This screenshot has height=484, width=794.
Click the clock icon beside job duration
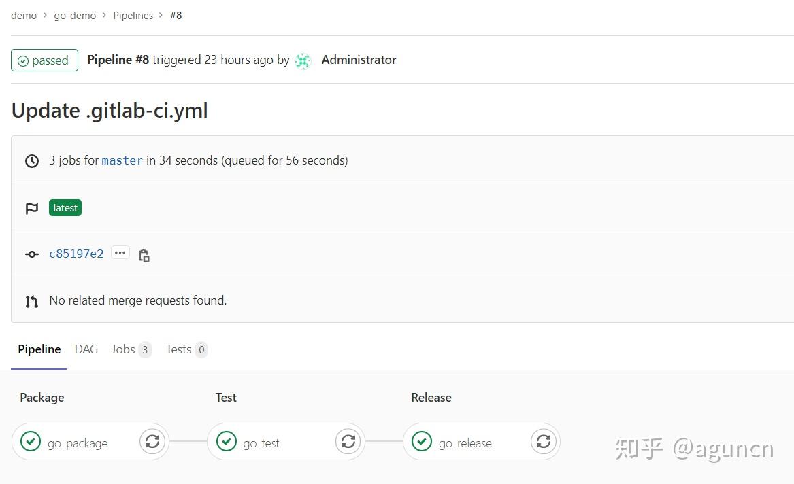31,160
